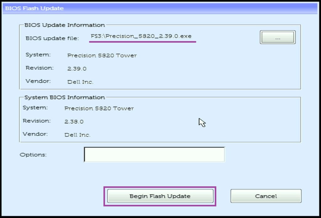
Task: Click the Vendor label in System BIOS Information
Action: [35, 134]
